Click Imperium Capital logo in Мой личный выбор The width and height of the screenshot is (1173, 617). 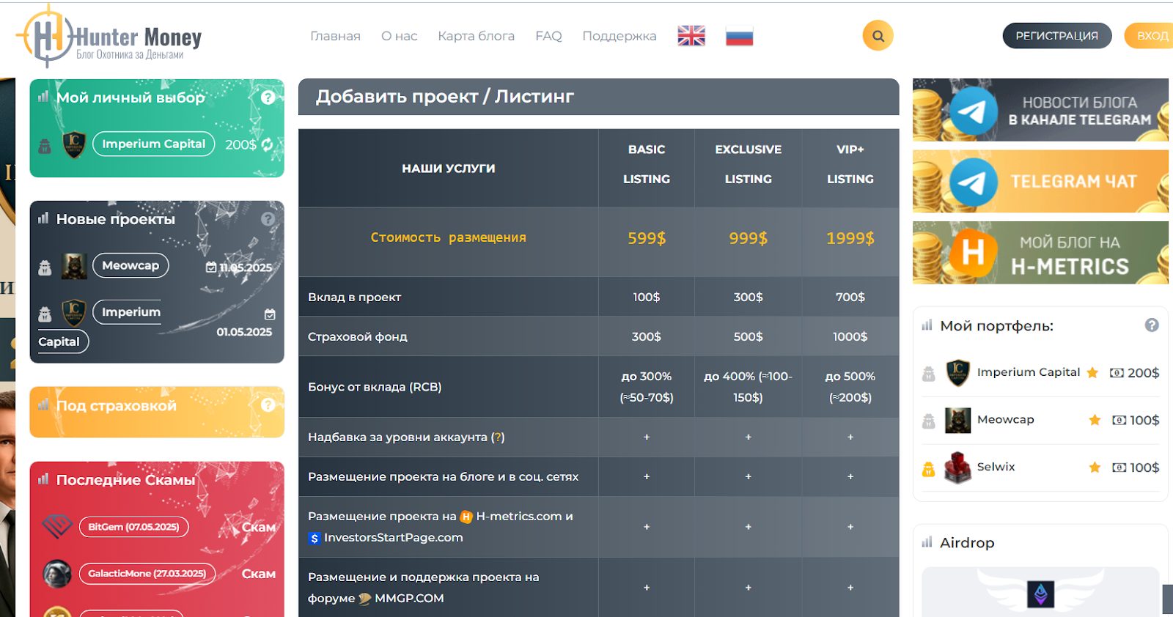tap(74, 144)
